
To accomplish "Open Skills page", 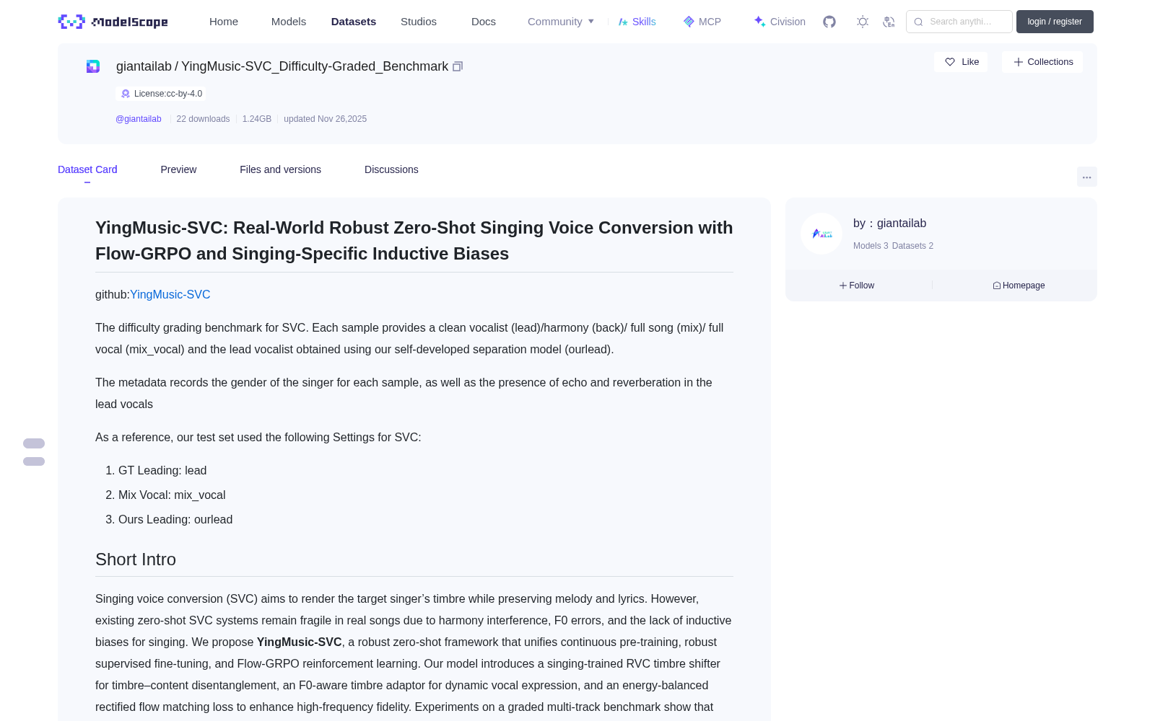I will 637,22.
